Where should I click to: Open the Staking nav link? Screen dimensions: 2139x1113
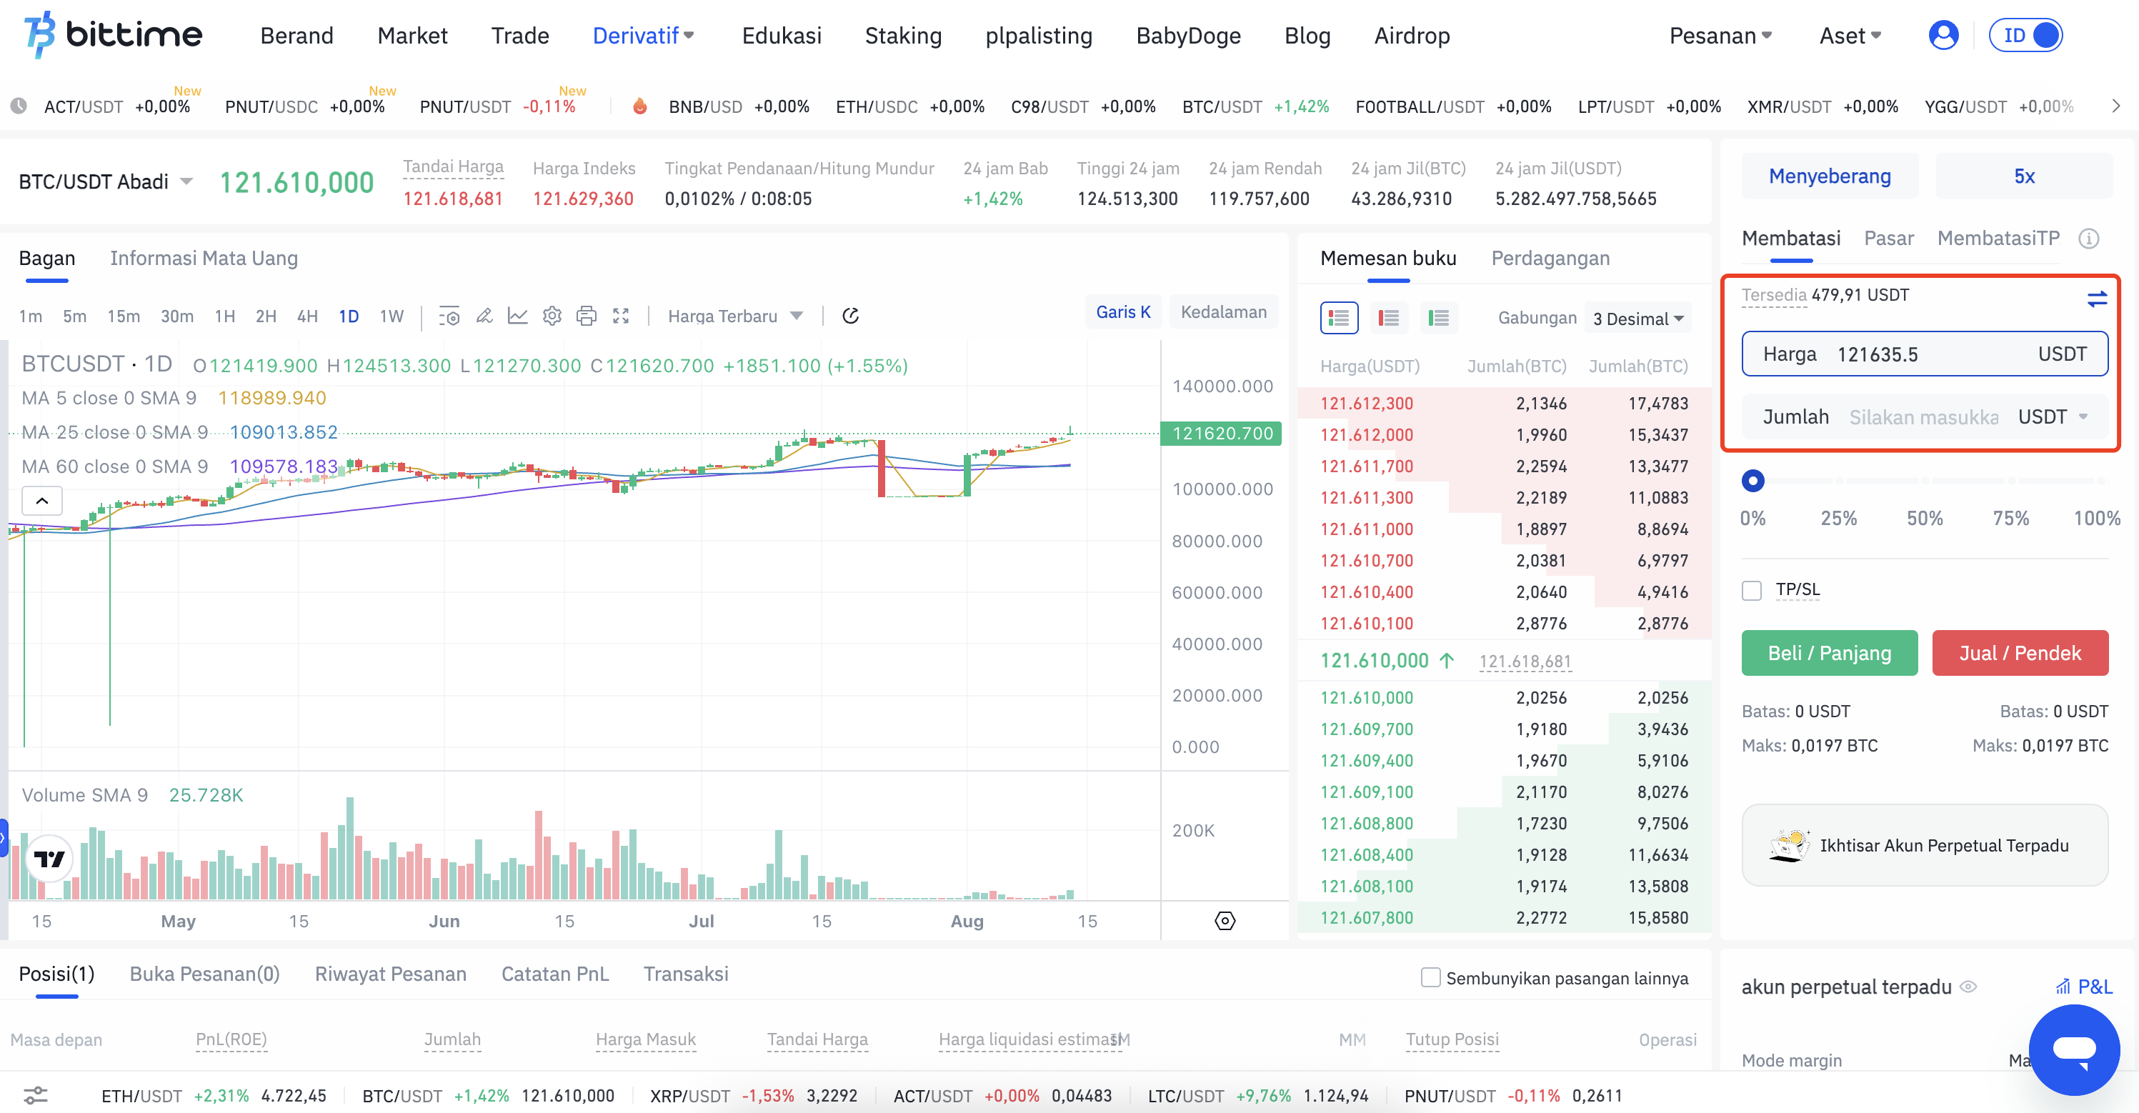(902, 36)
